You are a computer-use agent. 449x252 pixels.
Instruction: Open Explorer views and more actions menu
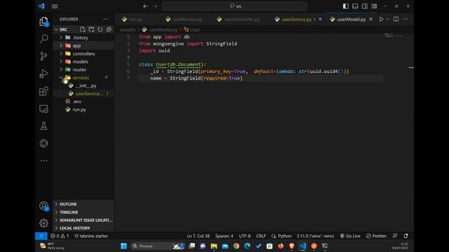106,19
